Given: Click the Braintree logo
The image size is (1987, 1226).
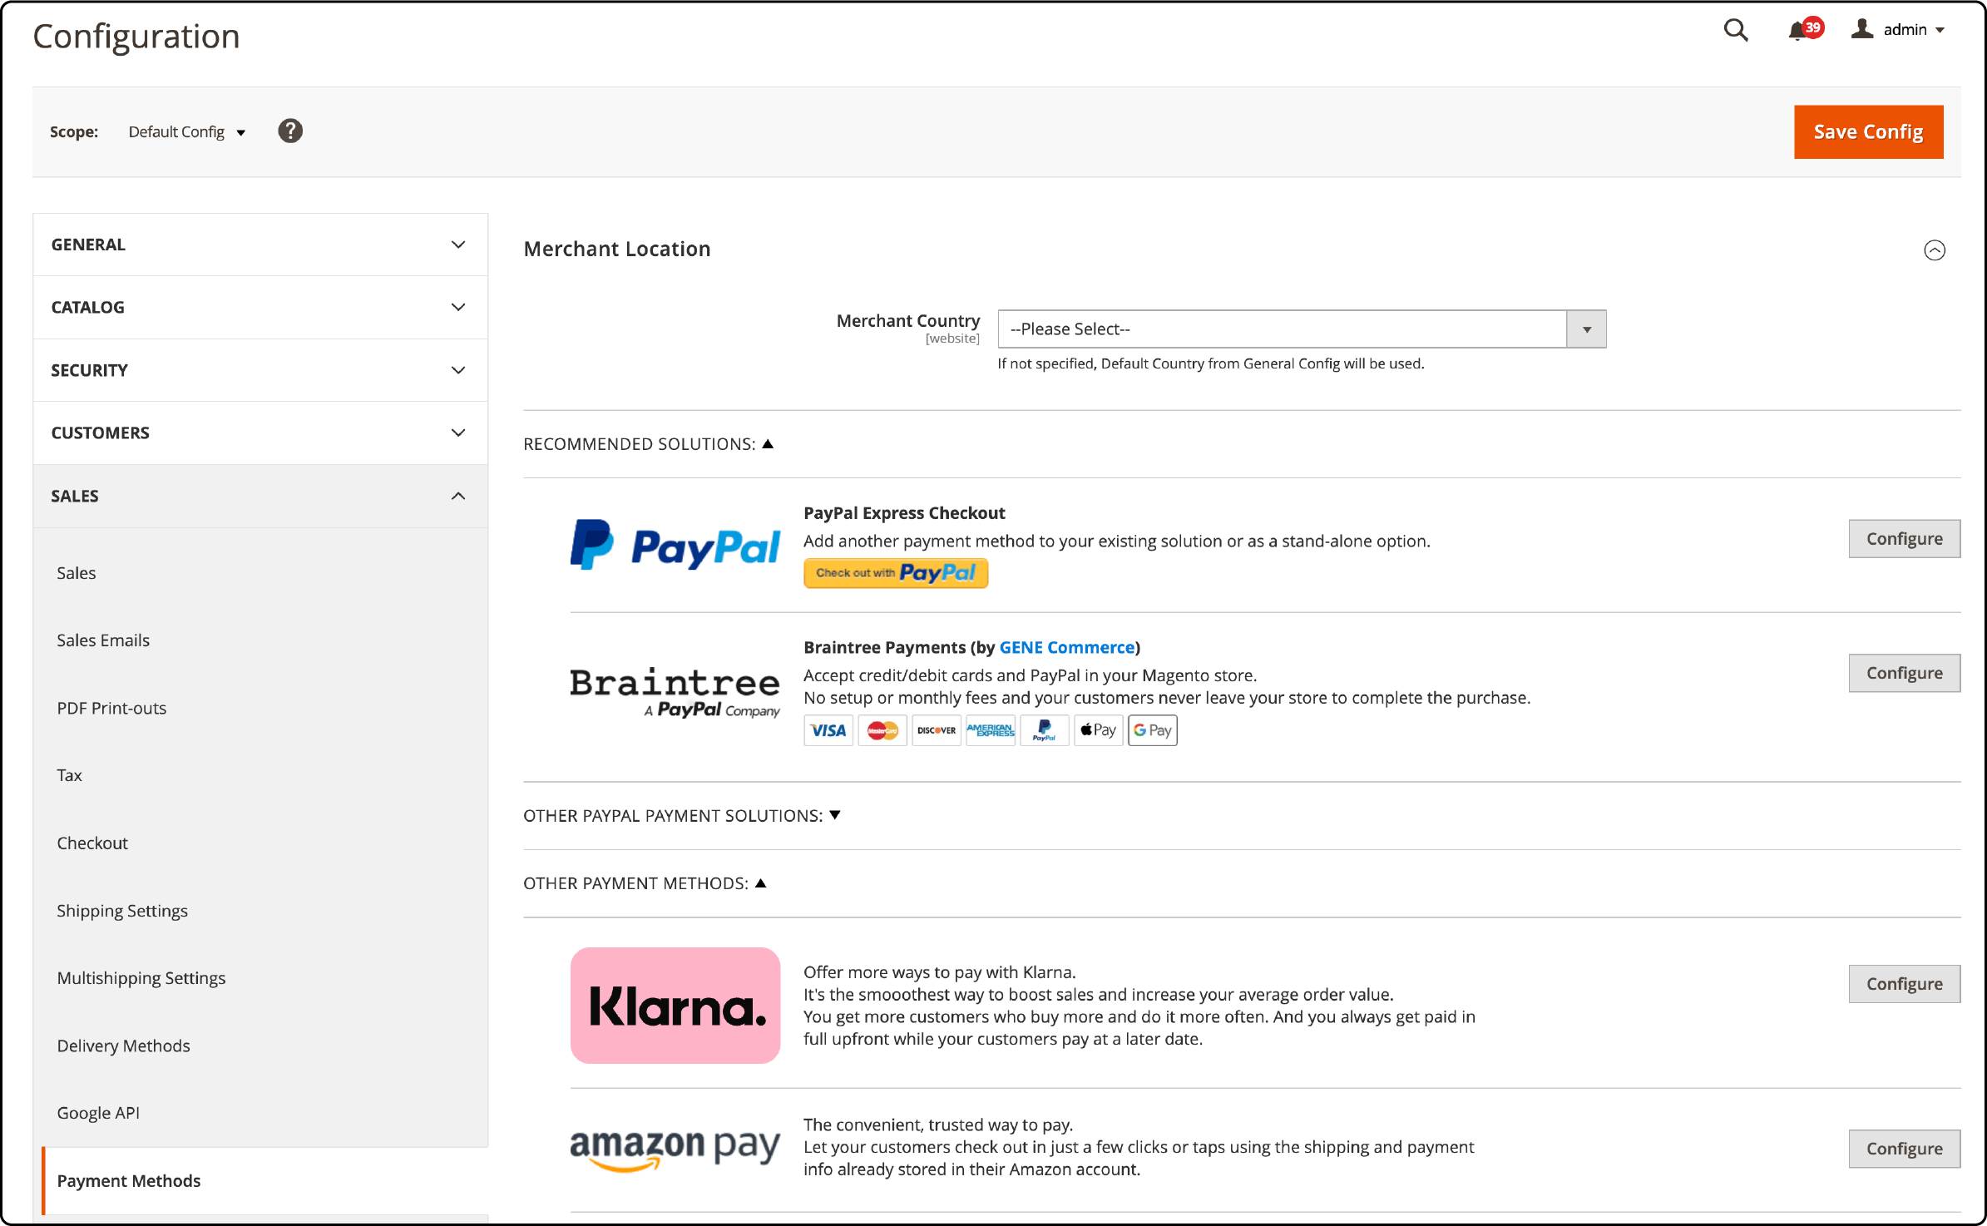Looking at the screenshot, I should [x=675, y=692].
